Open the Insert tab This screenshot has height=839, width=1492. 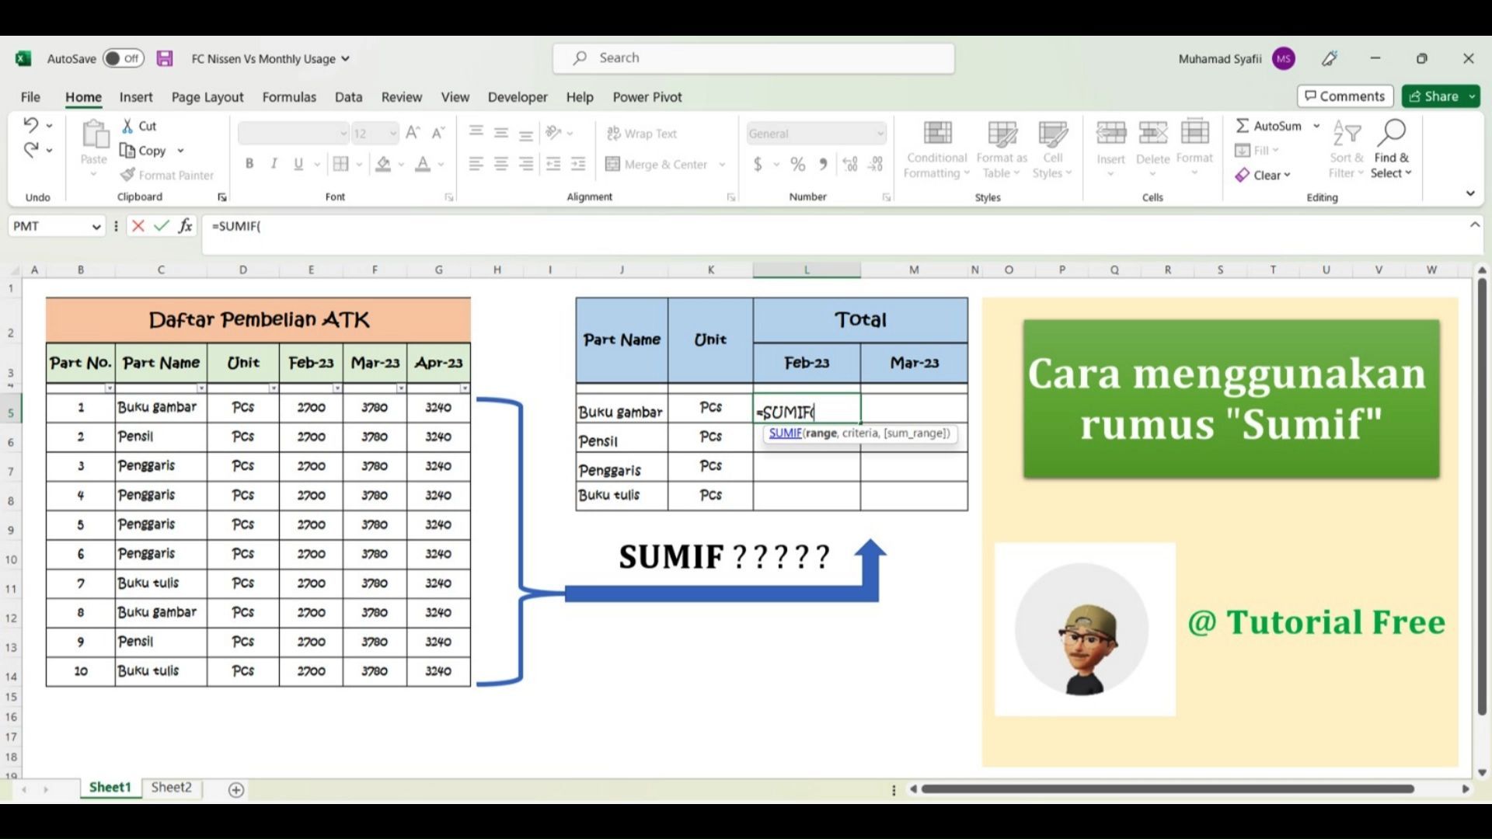click(136, 97)
